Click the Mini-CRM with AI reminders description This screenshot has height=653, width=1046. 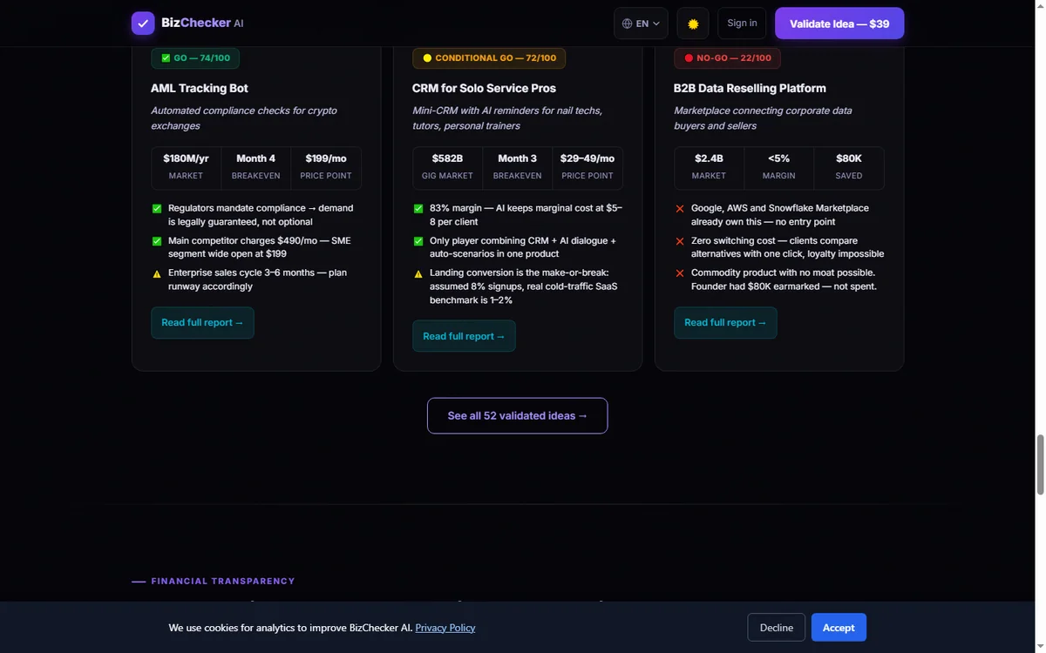pos(507,118)
